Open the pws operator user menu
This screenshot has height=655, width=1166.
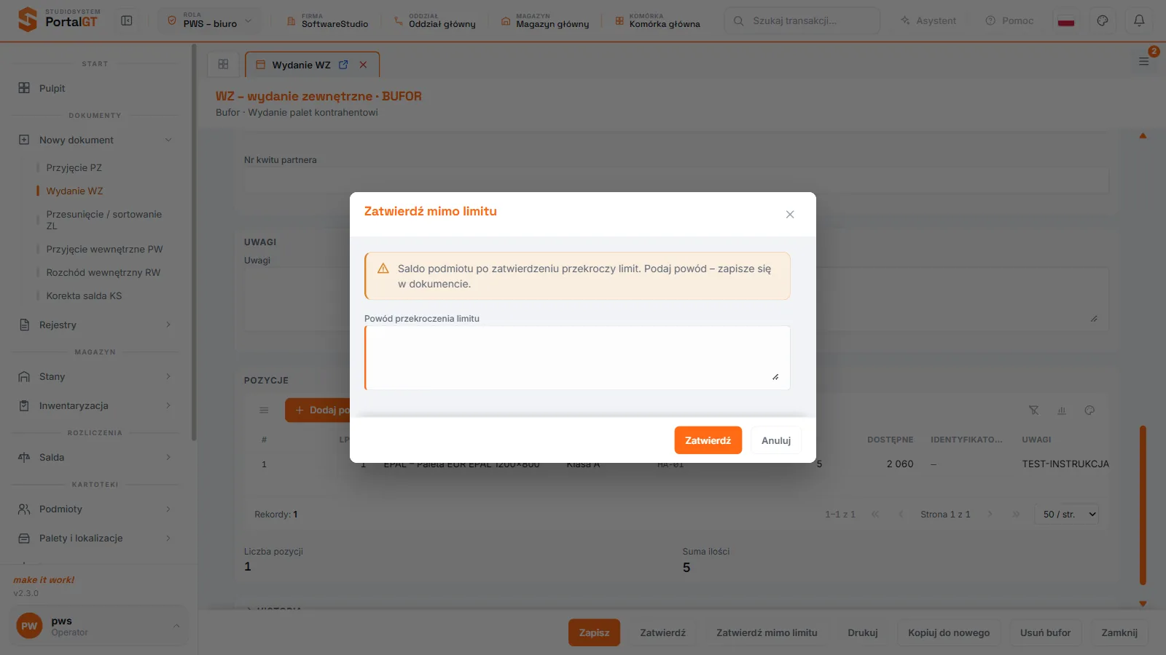tap(98, 626)
